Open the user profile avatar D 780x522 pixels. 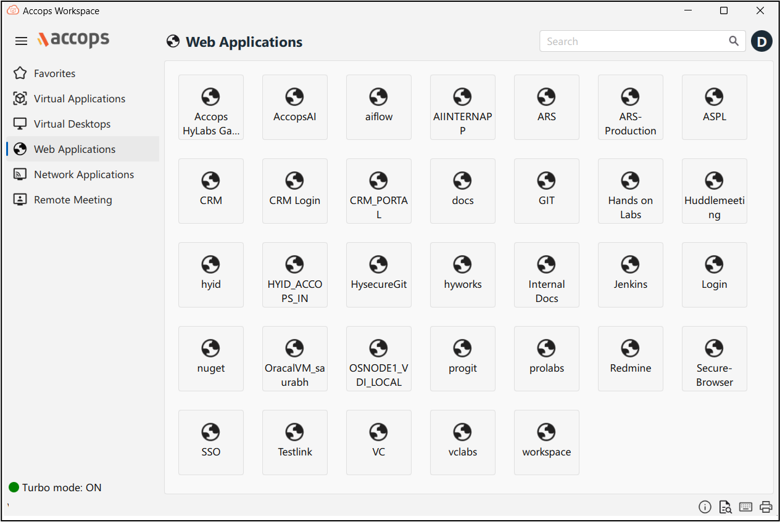tap(761, 41)
